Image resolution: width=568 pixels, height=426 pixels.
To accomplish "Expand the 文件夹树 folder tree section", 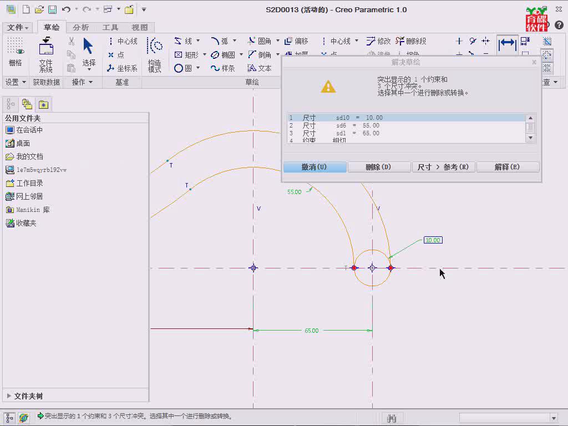I will [24, 396].
